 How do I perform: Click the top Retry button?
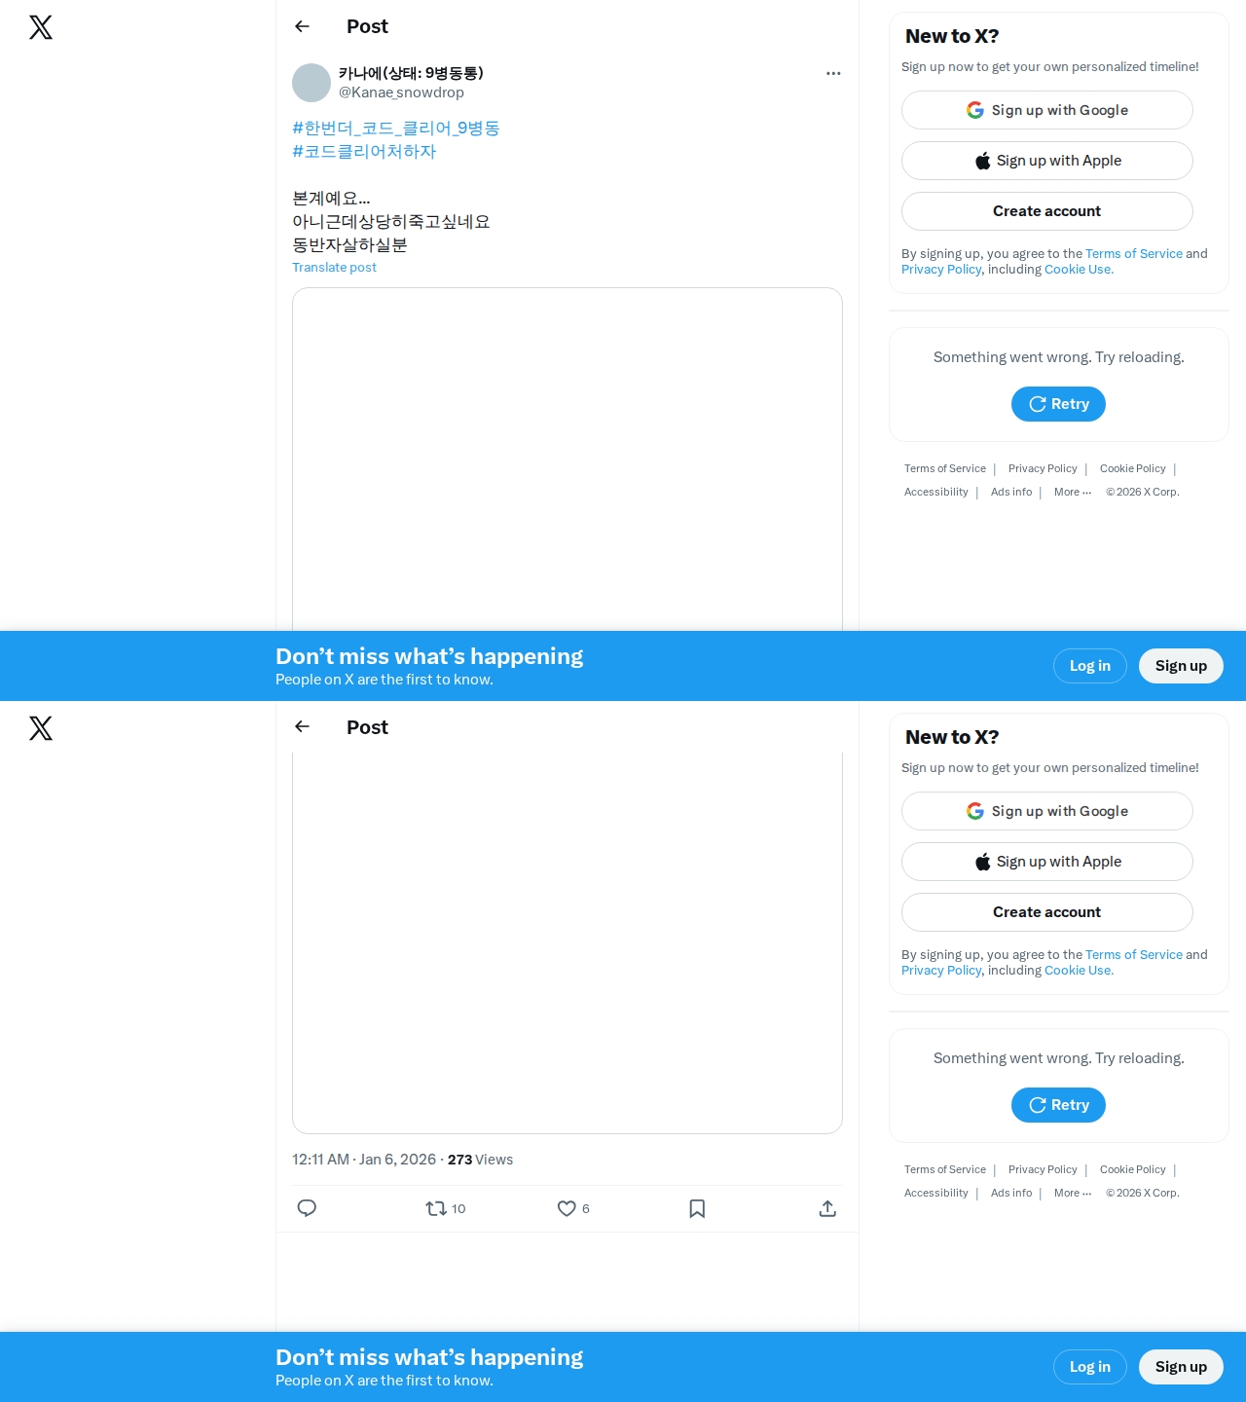[1058, 404]
